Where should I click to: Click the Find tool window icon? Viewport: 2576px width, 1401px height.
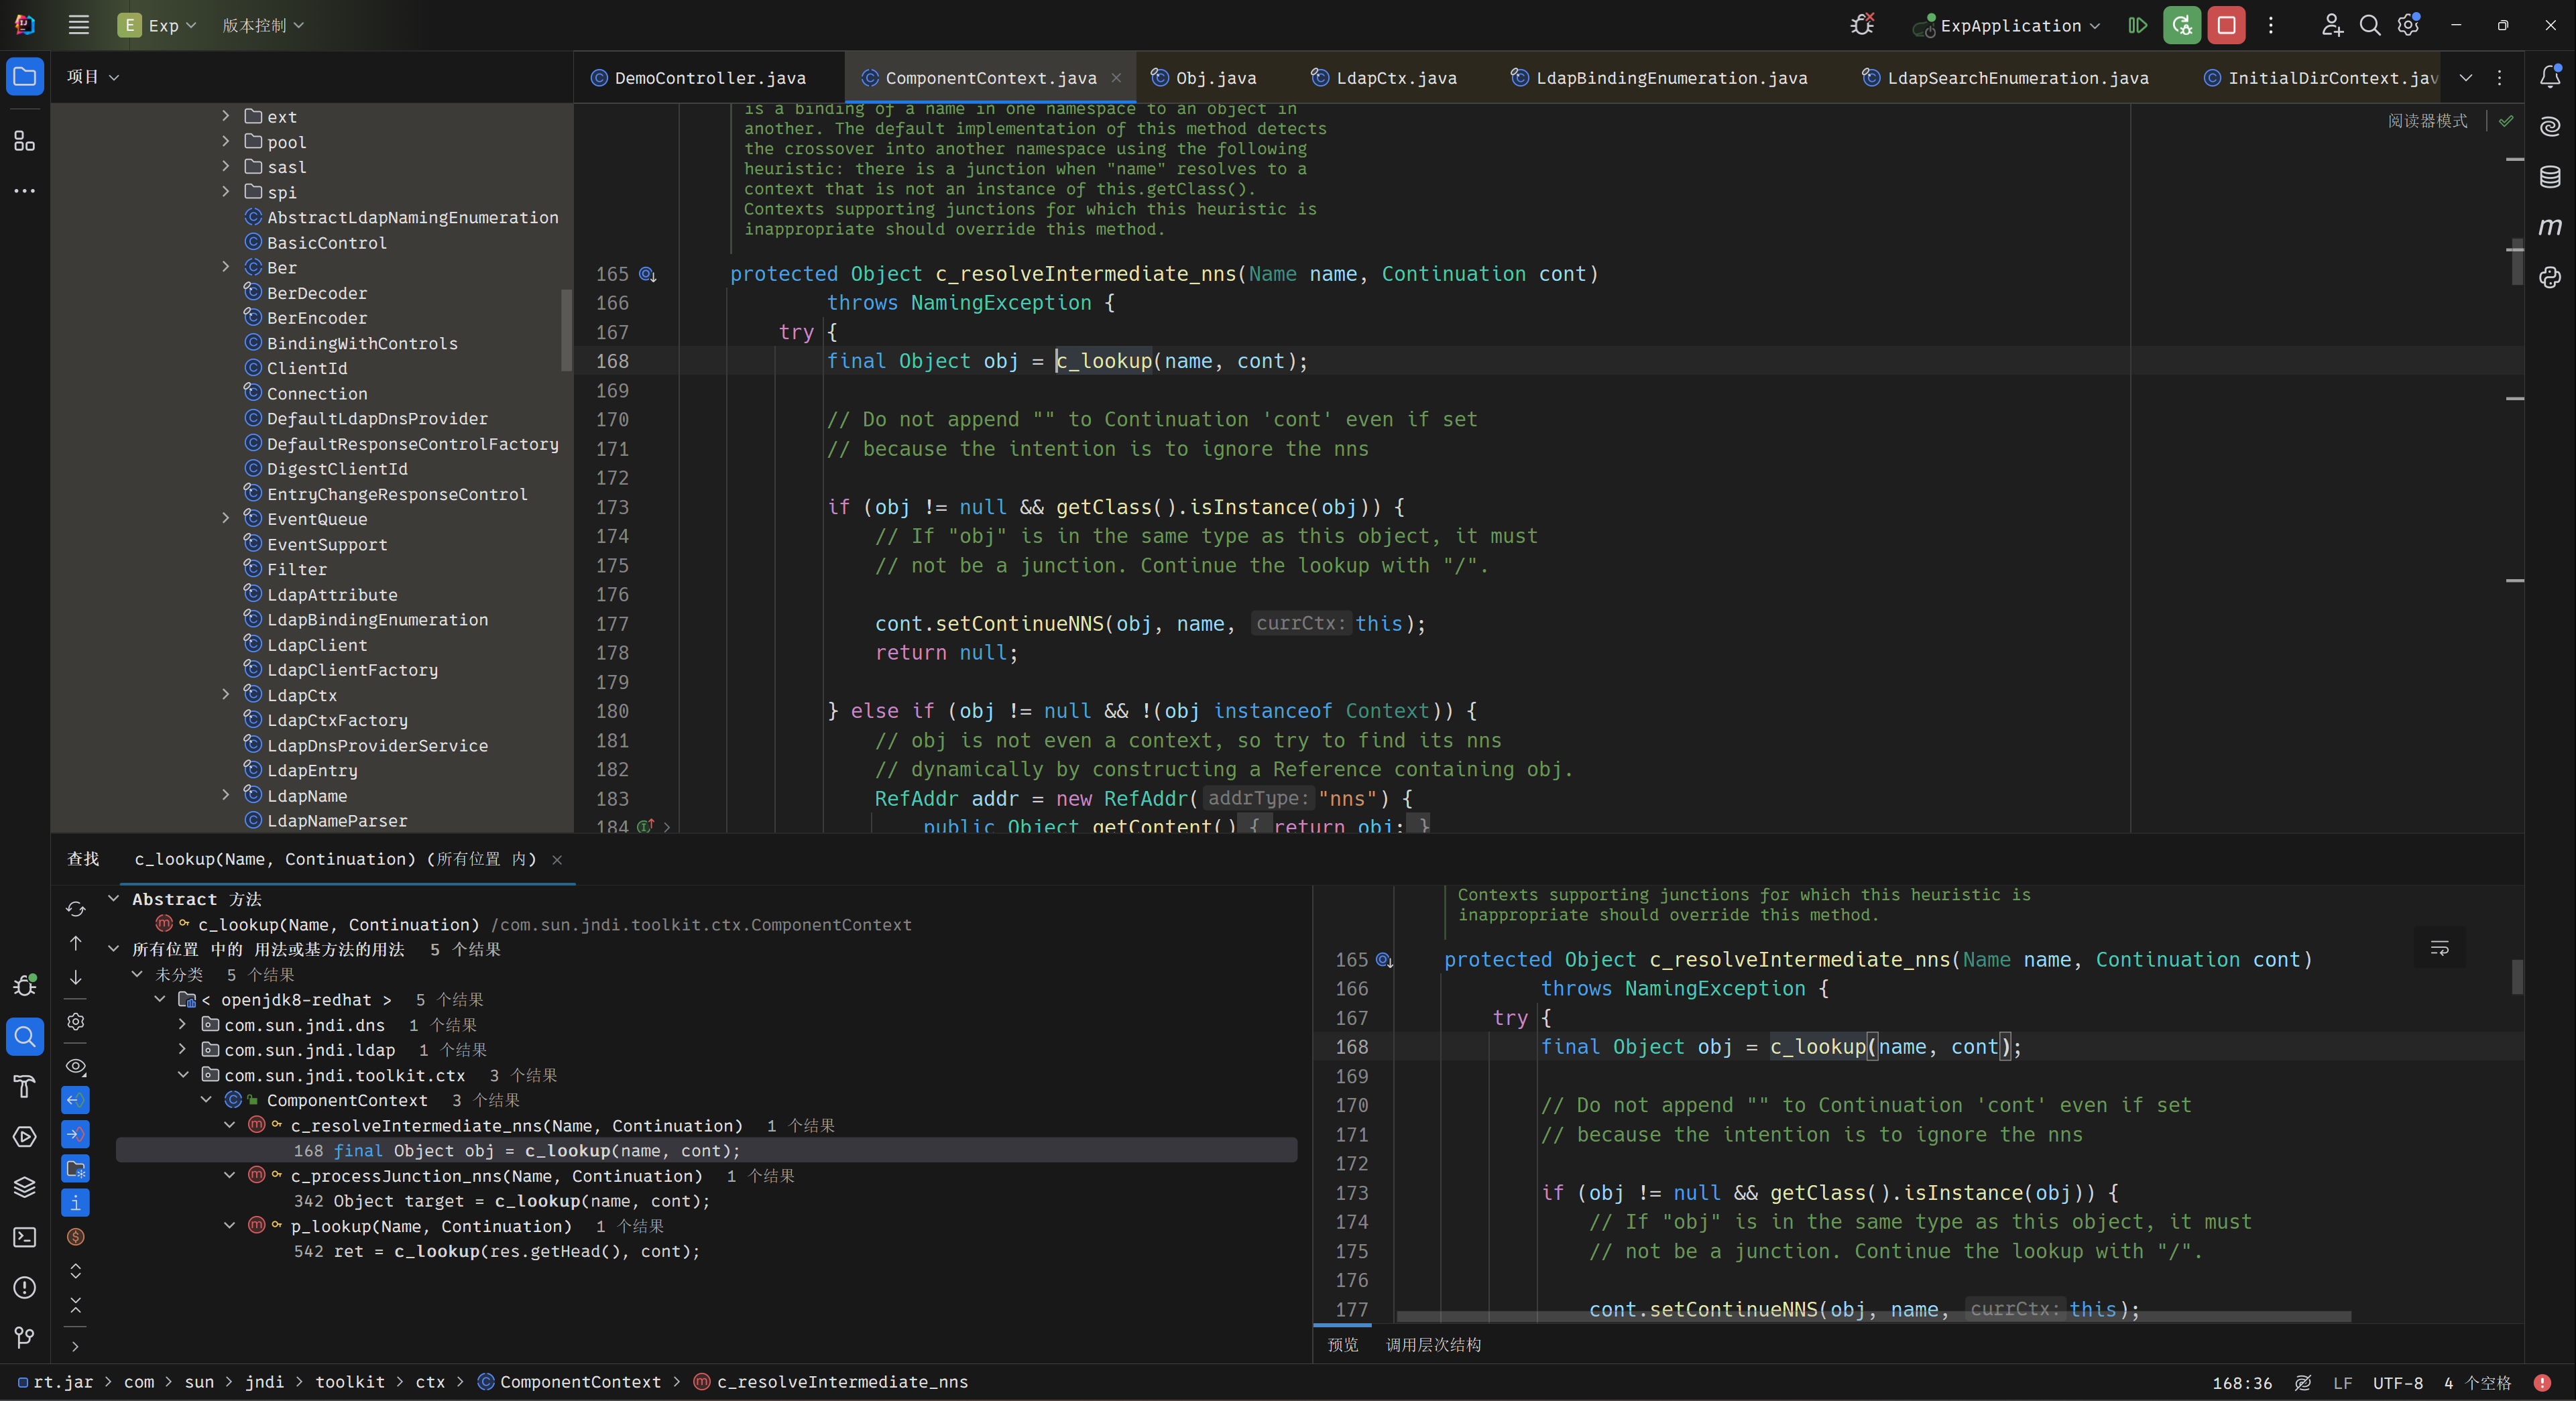pyautogui.click(x=24, y=1036)
